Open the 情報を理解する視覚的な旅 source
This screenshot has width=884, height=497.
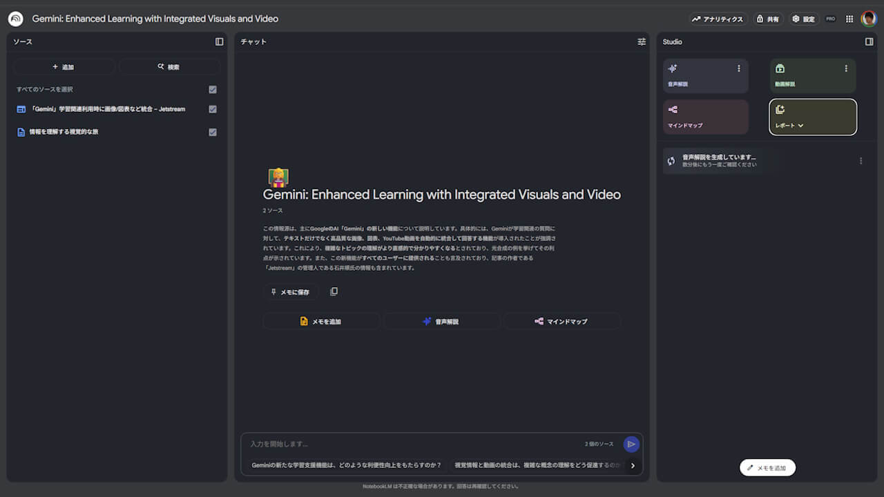point(64,132)
